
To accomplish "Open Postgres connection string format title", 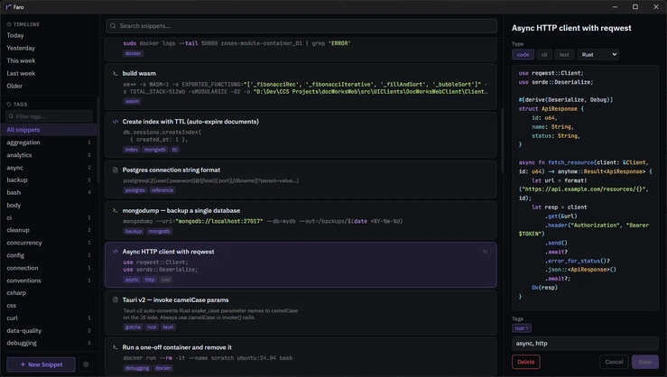I will [171, 170].
